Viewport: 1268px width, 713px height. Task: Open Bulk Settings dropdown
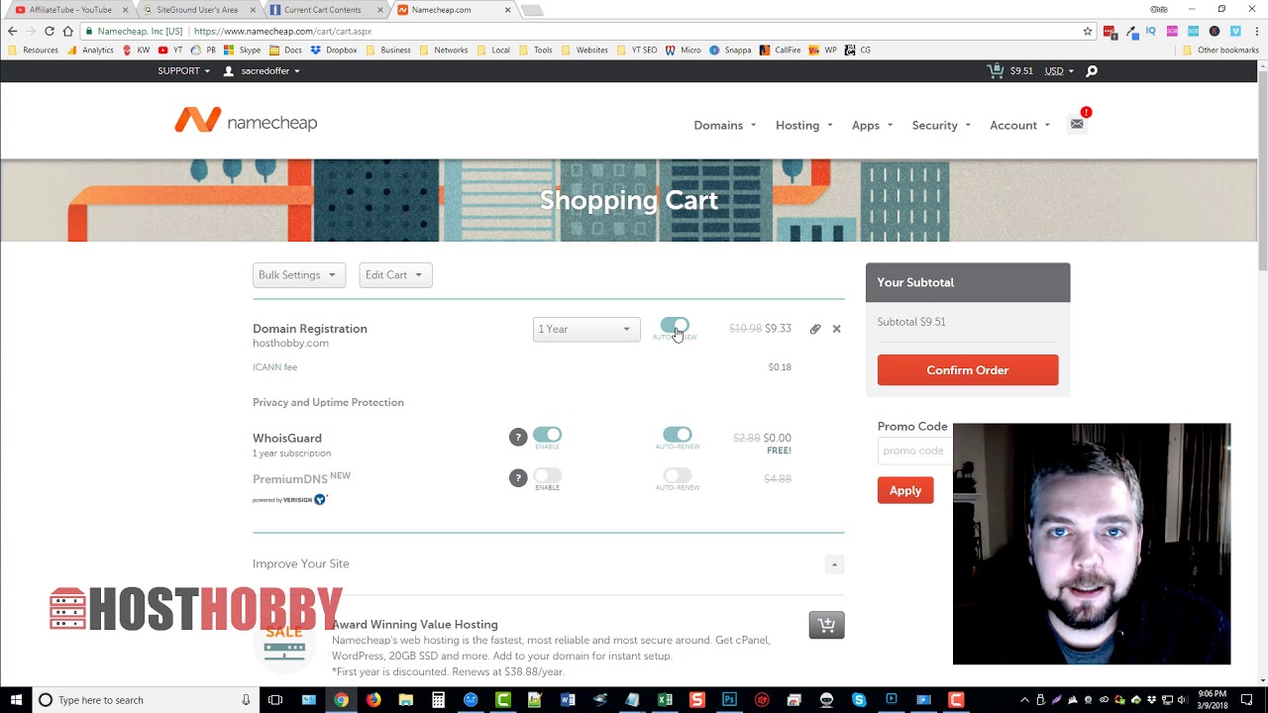tap(298, 275)
